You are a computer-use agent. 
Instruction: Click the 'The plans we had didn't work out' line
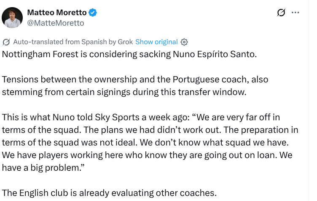[150, 130]
